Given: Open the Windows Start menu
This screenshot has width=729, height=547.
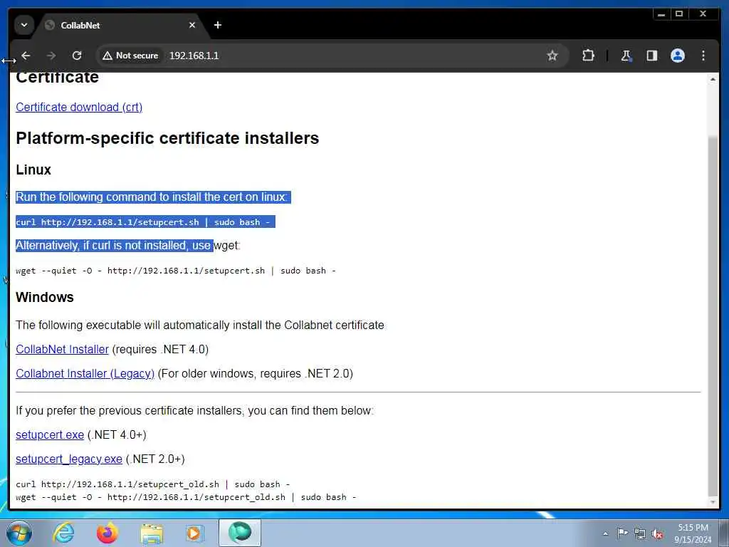Looking at the screenshot, I should 19,533.
